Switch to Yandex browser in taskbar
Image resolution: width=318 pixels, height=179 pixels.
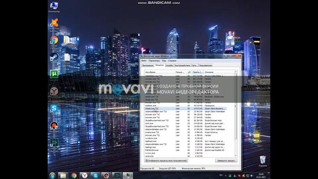point(84,176)
